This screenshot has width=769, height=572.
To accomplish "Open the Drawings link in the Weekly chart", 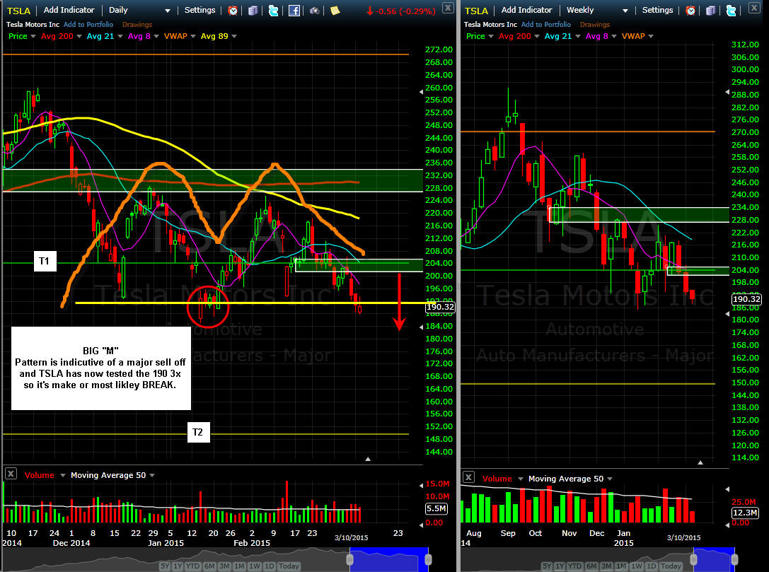I will pyautogui.click(x=594, y=25).
